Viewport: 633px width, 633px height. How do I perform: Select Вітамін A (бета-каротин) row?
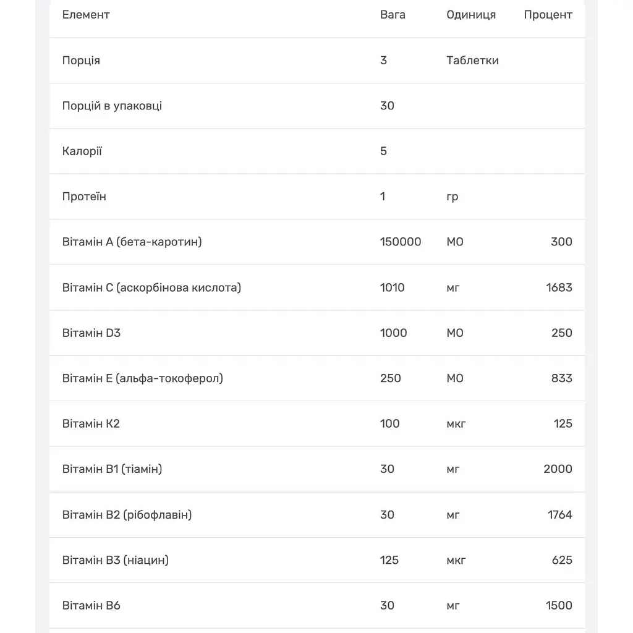point(317,242)
